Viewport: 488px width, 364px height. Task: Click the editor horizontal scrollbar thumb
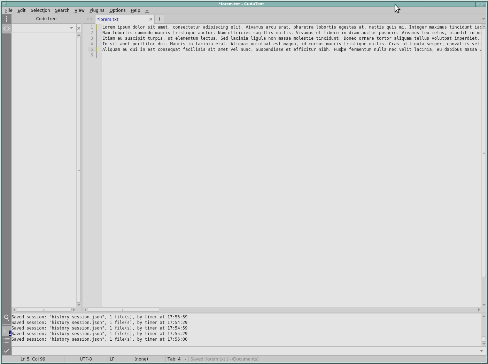click(x=123, y=310)
